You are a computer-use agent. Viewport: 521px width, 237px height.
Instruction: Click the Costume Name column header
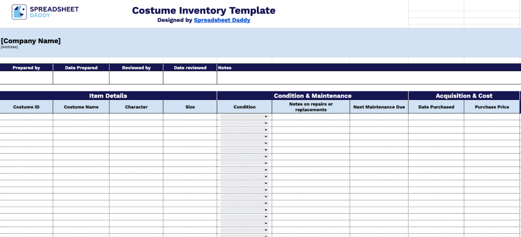point(81,107)
